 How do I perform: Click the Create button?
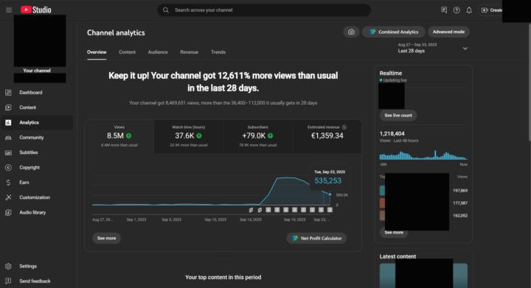coord(491,10)
